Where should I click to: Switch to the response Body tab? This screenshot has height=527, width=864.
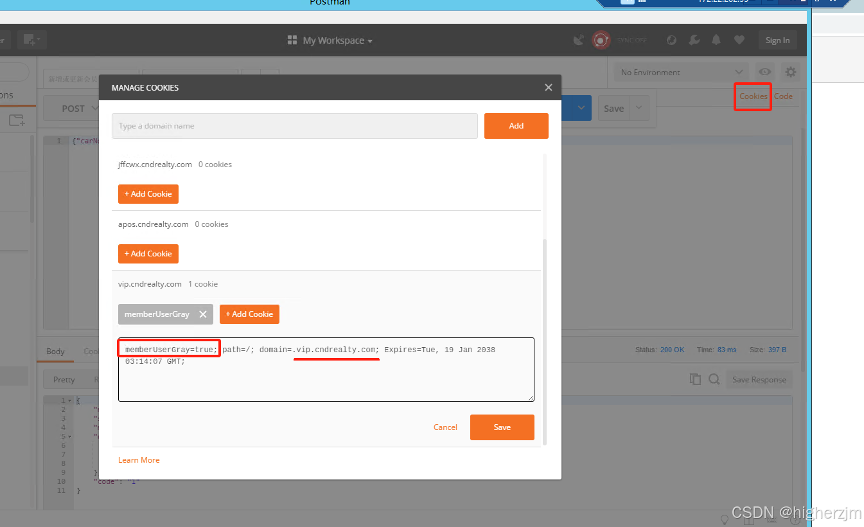point(55,352)
